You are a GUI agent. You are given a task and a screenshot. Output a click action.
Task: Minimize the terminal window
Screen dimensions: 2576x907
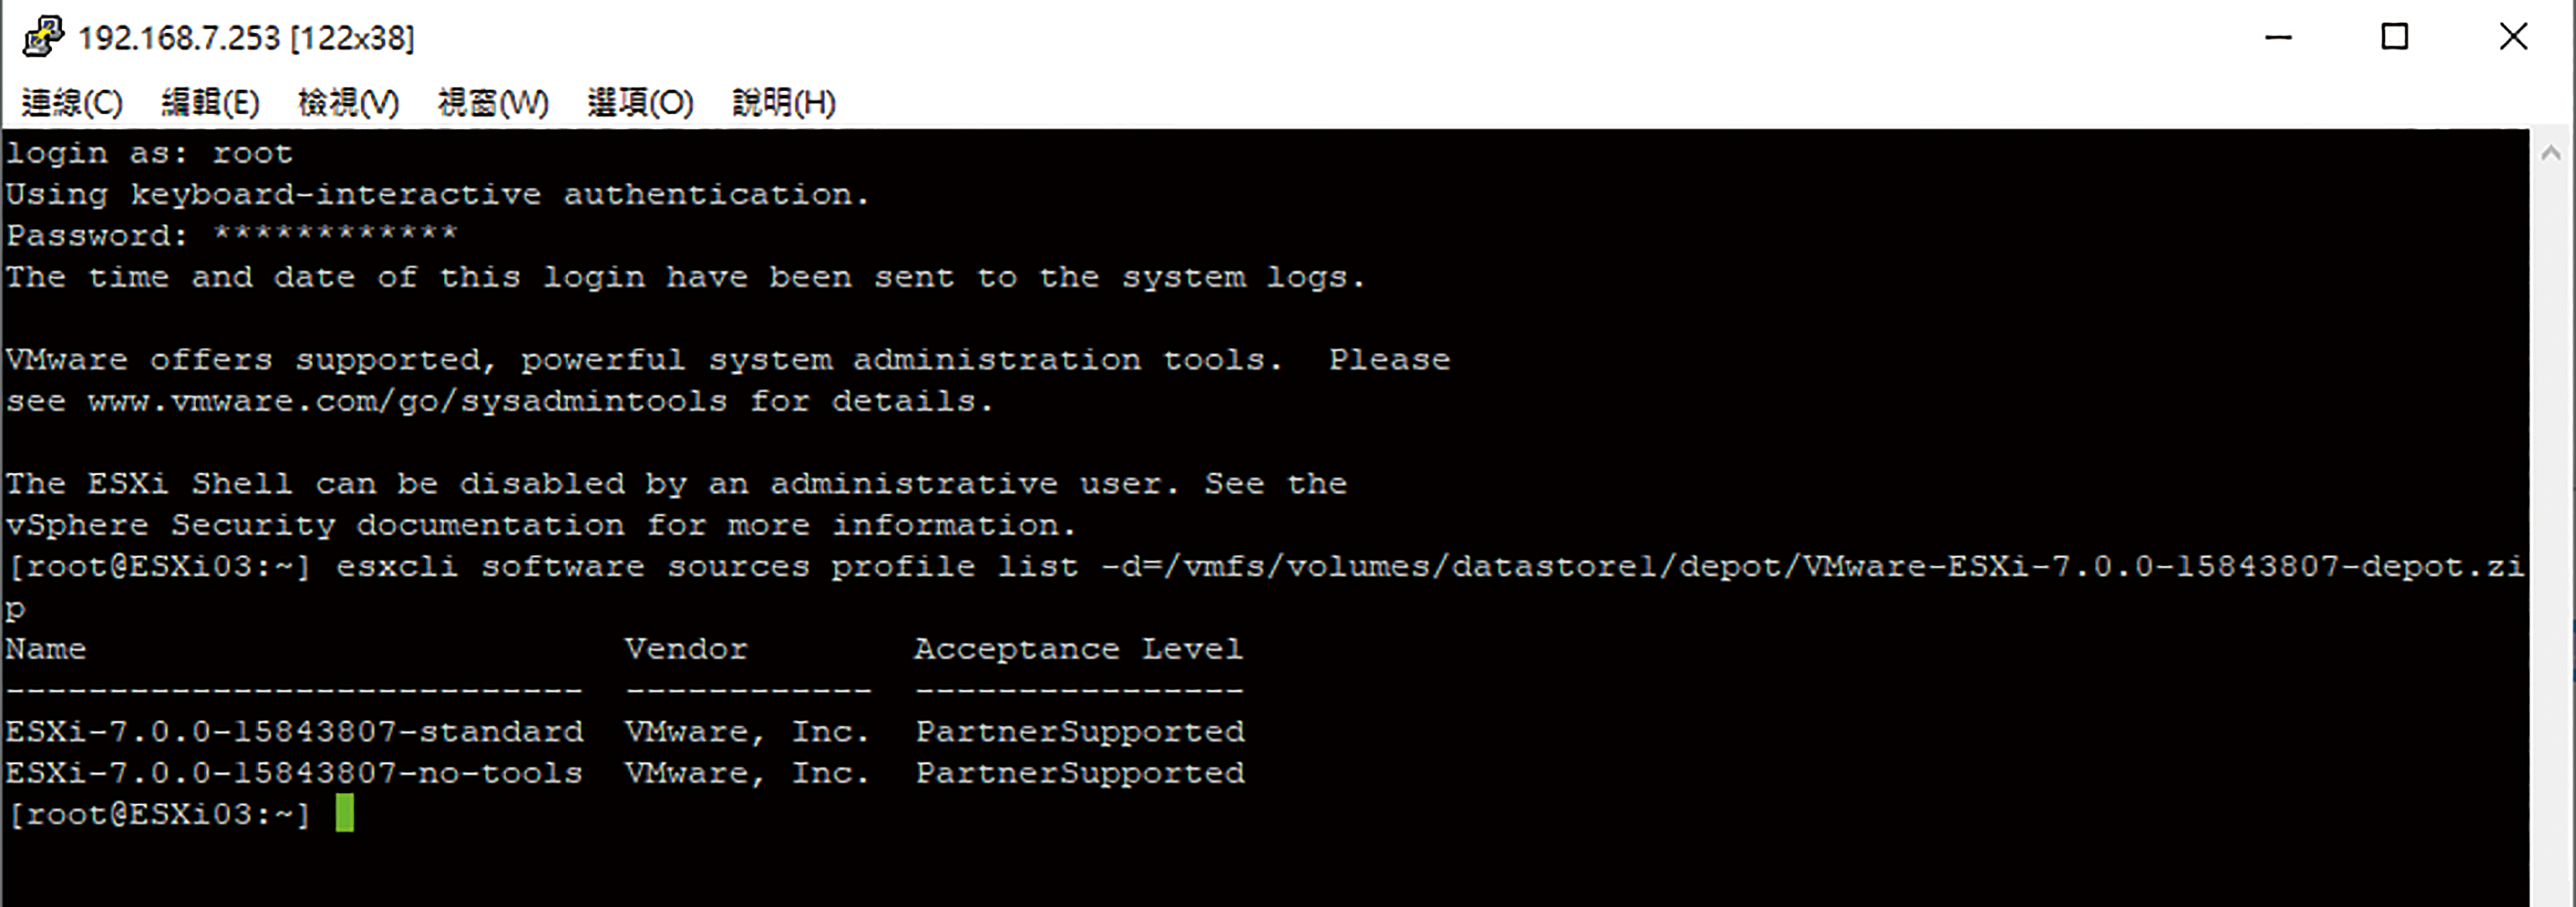point(2278,38)
